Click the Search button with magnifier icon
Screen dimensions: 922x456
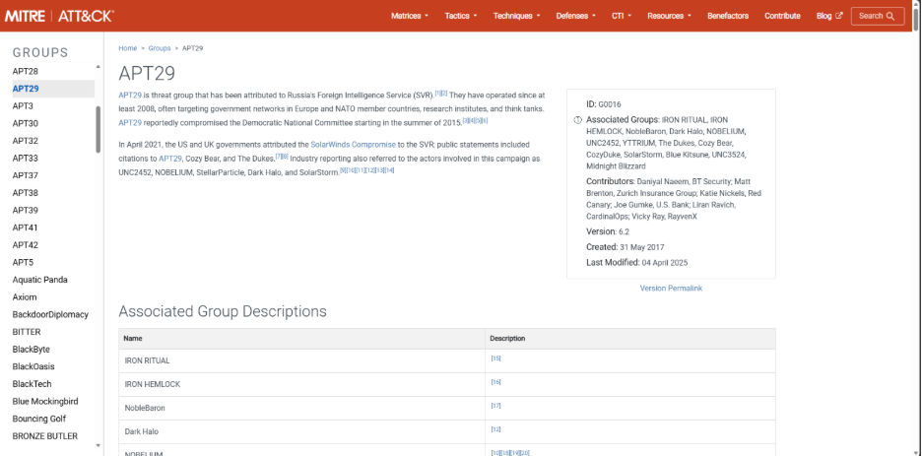[x=877, y=16]
